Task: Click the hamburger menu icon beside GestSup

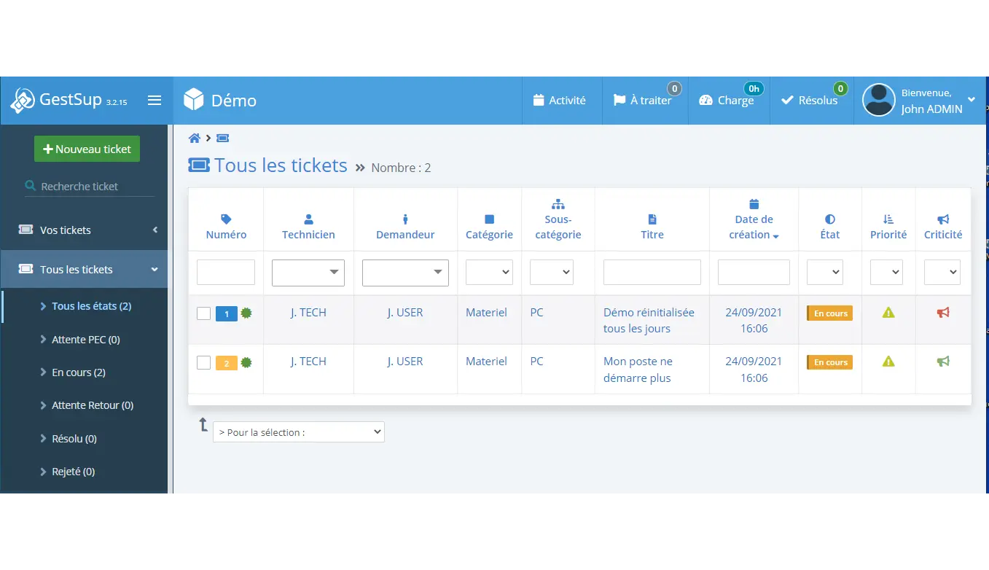Action: pyautogui.click(x=155, y=101)
